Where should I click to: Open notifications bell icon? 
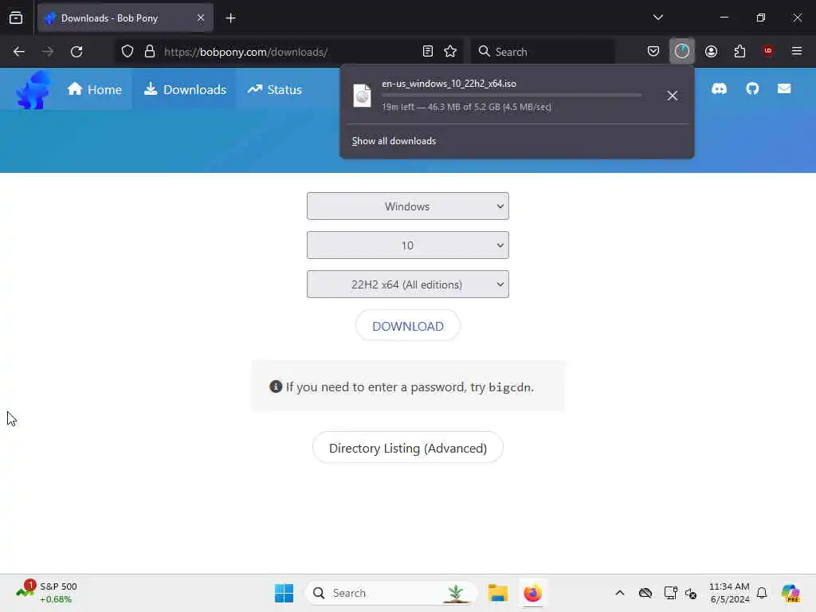click(x=762, y=593)
